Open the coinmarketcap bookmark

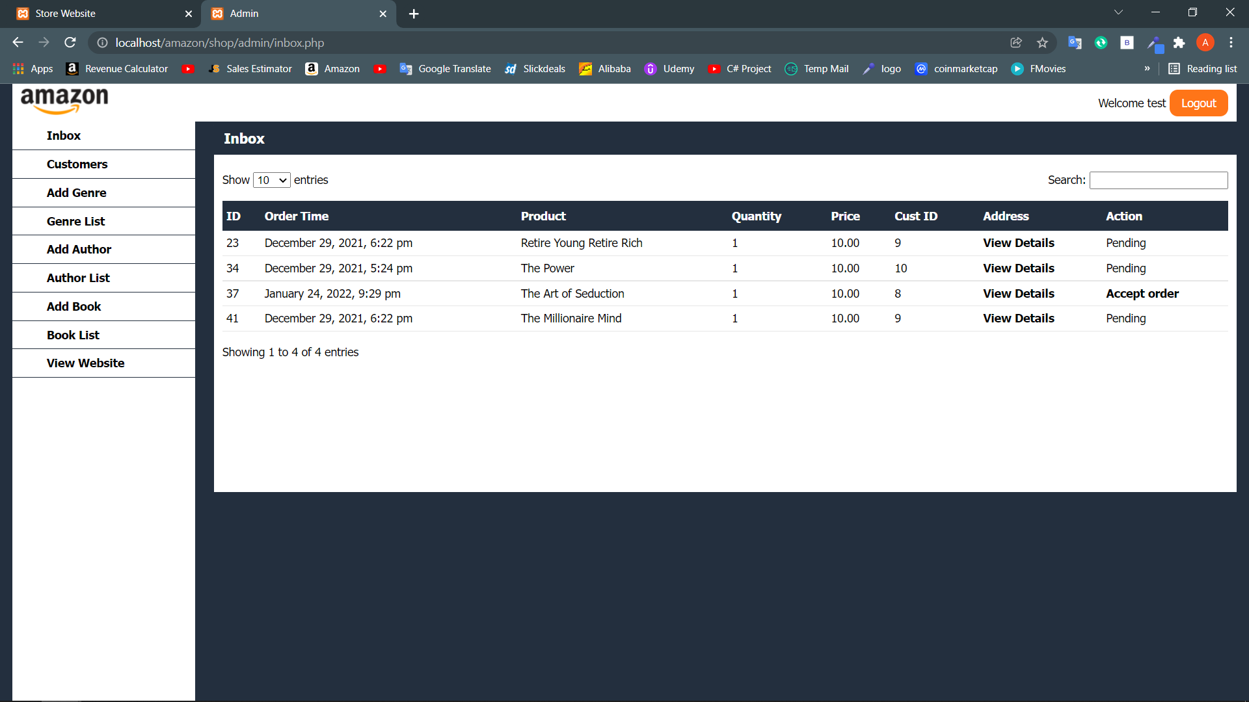[965, 68]
